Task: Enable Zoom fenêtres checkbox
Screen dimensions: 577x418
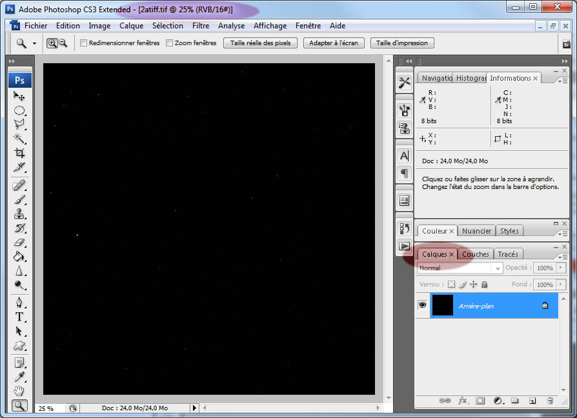Action: click(x=169, y=43)
